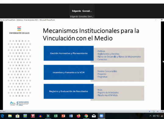
Task: Click 'Planes de Desarrollo y Planes de Mejoramiento'
Action: point(119,57)
